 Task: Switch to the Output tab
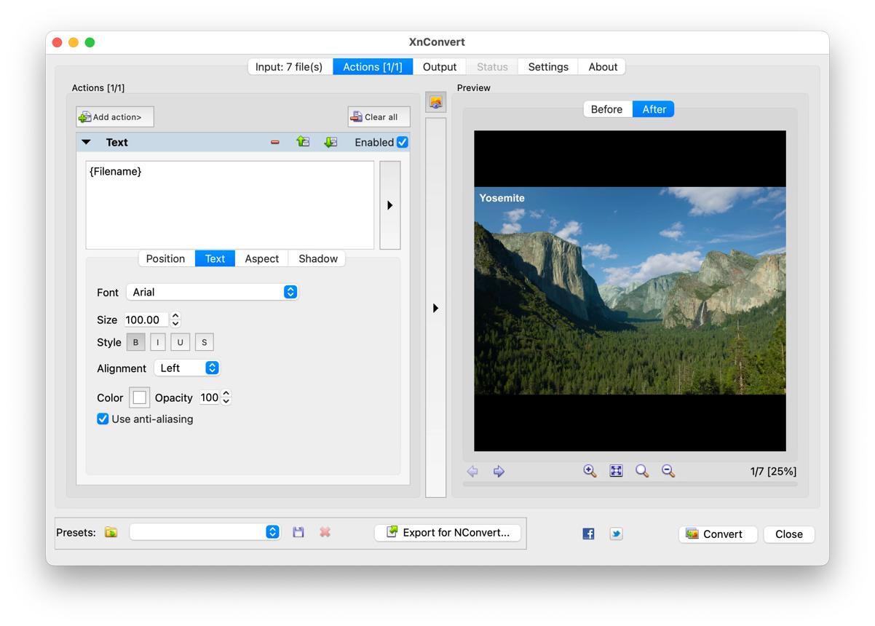point(440,67)
